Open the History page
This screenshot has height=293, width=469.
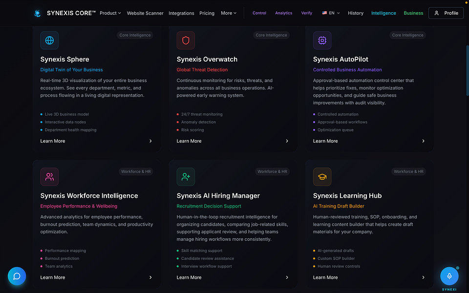356,13
